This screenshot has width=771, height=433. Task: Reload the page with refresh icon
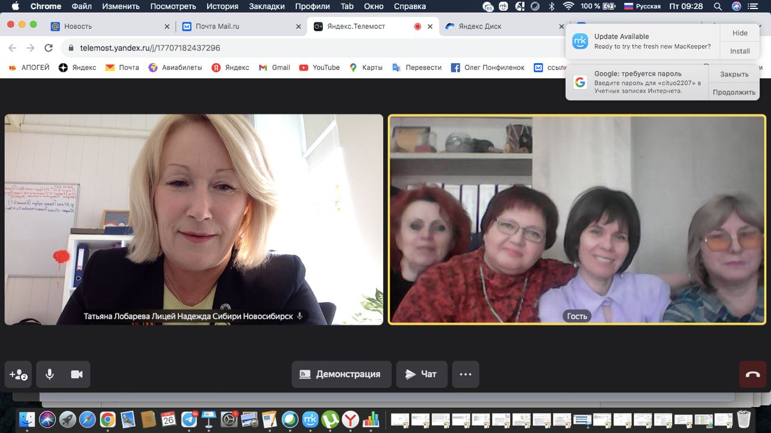pyautogui.click(x=49, y=48)
